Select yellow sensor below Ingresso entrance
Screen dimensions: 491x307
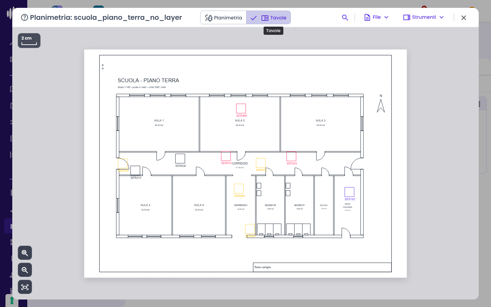point(250,229)
